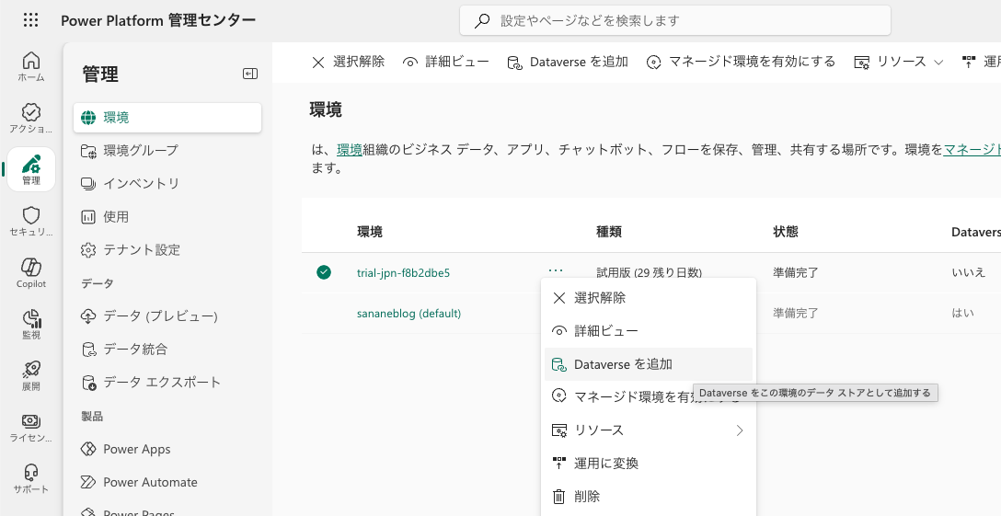Choose 詳細ビュー in the context menu

click(649, 331)
